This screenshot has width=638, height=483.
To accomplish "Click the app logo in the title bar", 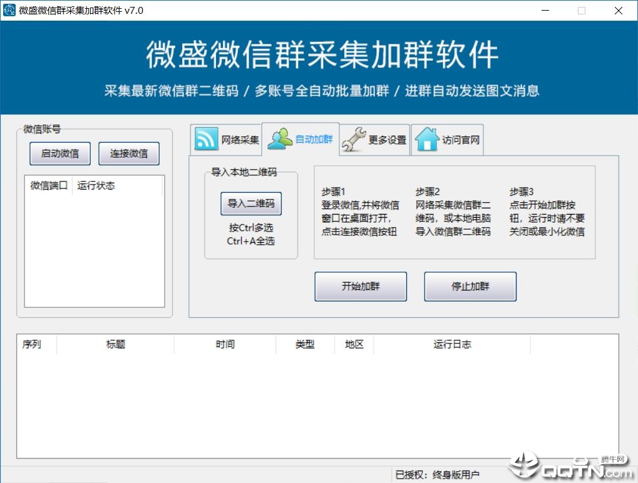I will 9,10.
